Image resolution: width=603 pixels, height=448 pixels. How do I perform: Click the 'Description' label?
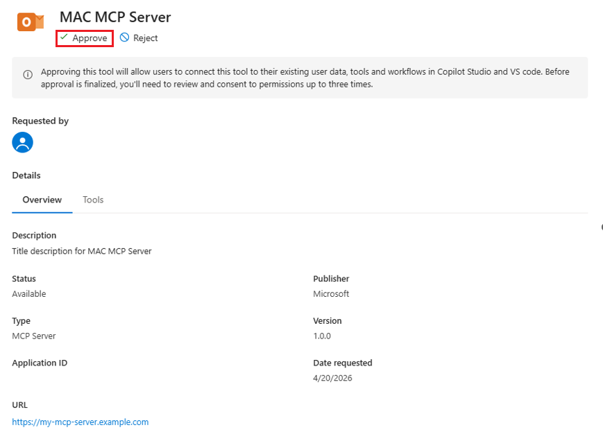coord(34,236)
